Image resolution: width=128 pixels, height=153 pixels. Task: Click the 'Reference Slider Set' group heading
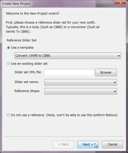[x=21, y=40]
